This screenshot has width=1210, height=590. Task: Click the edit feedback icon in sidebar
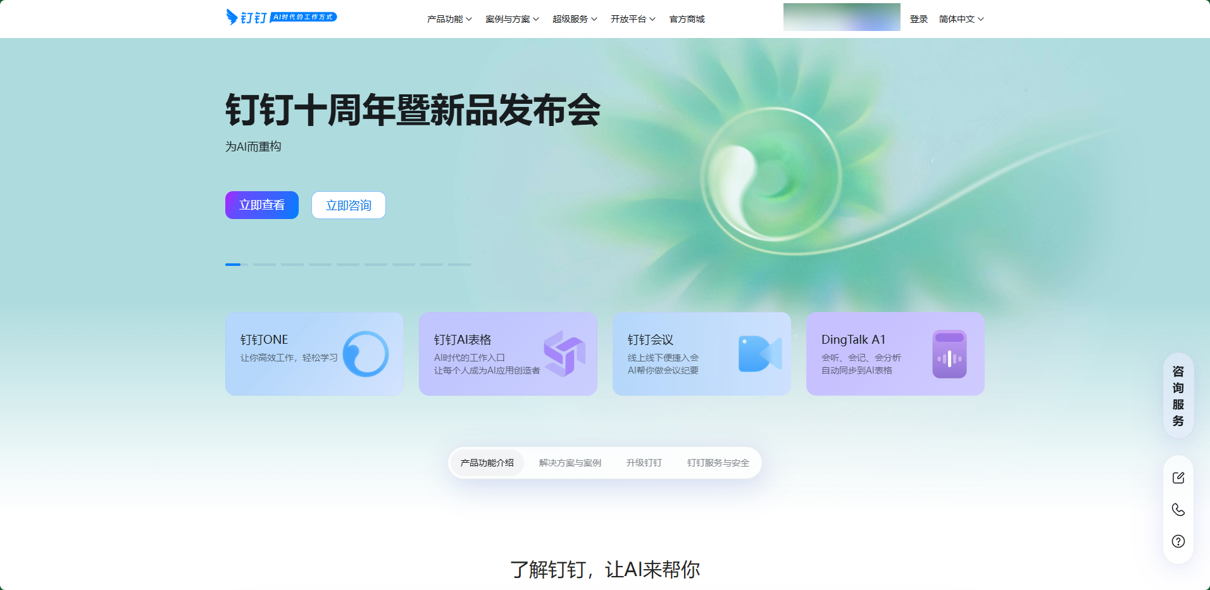tap(1178, 478)
